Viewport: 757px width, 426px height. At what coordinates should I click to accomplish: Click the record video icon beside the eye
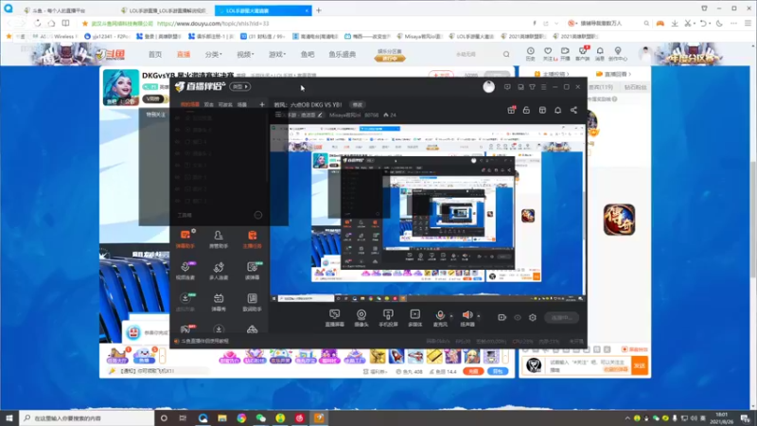coord(502,317)
